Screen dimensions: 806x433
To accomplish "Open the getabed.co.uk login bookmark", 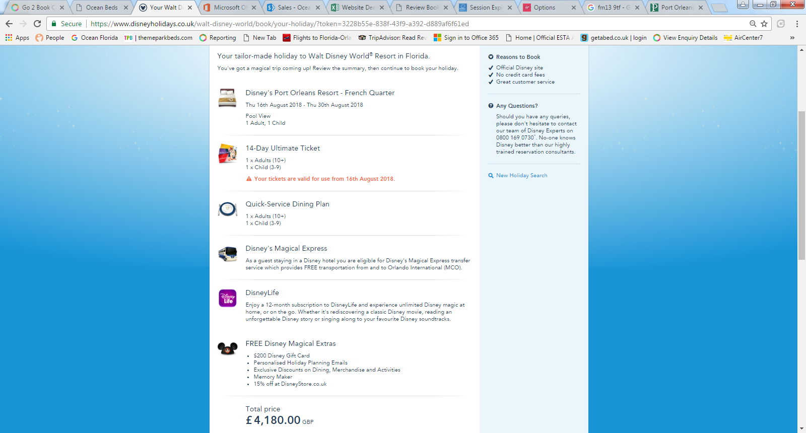I will (614, 38).
